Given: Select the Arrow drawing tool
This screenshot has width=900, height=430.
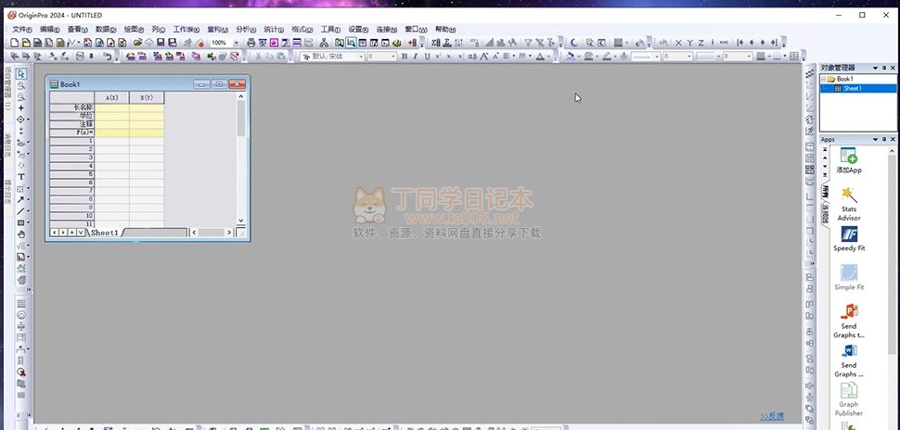Looking at the screenshot, I should (21, 200).
